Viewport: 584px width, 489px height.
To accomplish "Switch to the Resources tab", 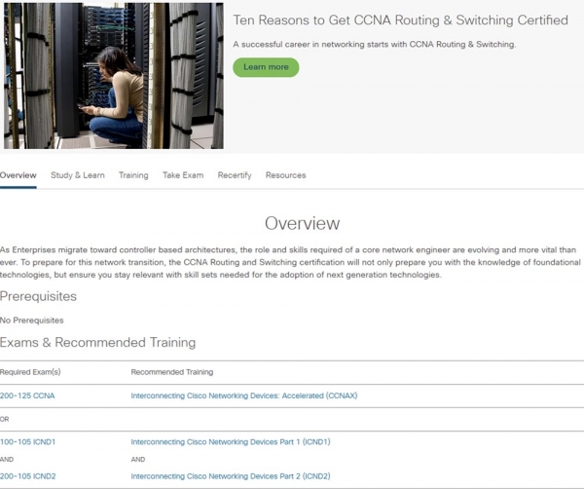I will tap(285, 175).
